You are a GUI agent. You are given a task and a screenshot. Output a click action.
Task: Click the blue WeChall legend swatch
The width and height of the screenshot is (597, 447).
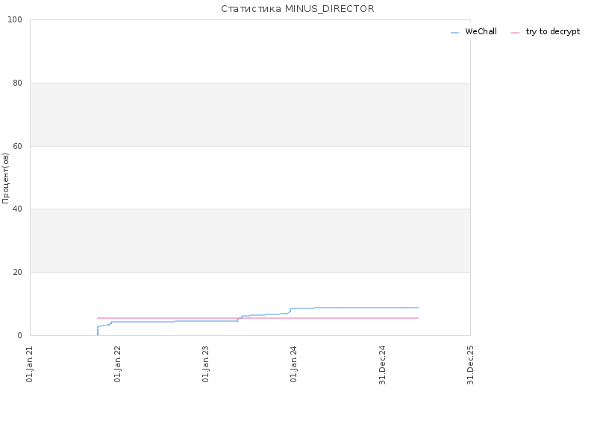point(454,33)
